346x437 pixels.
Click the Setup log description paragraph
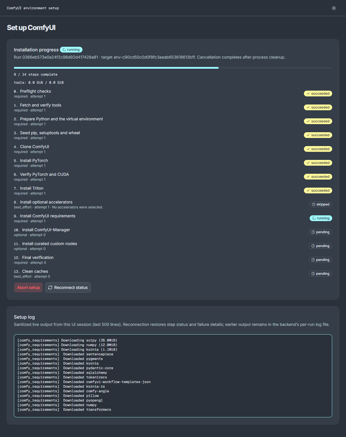point(172,324)
